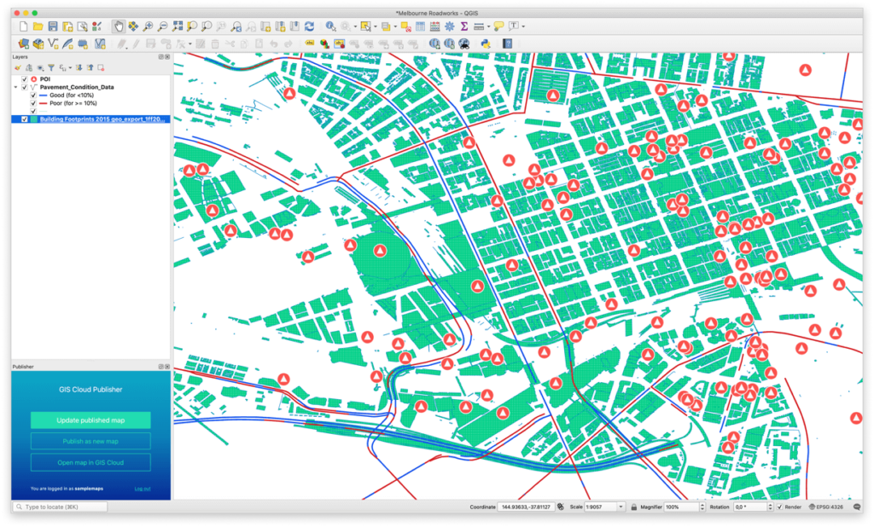The width and height of the screenshot is (874, 527).
Task: Close the Publisher panel
Action: pyautogui.click(x=167, y=367)
